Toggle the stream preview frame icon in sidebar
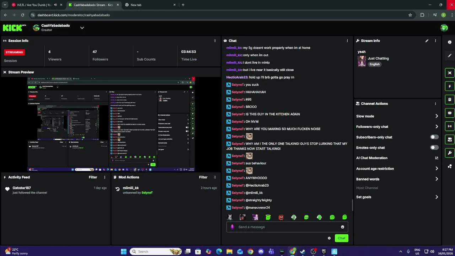The width and height of the screenshot is (455, 256). (450, 73)
